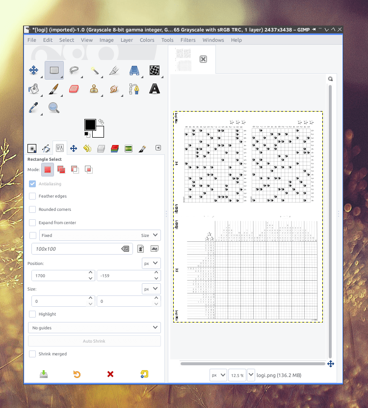Enable Highlight checkbox
Viewport: 368px width, 408px height.
[x=32, y=314]
